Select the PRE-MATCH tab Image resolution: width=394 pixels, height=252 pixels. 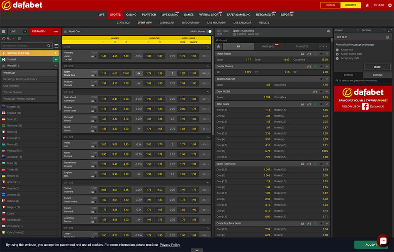(x=45, y=32)
